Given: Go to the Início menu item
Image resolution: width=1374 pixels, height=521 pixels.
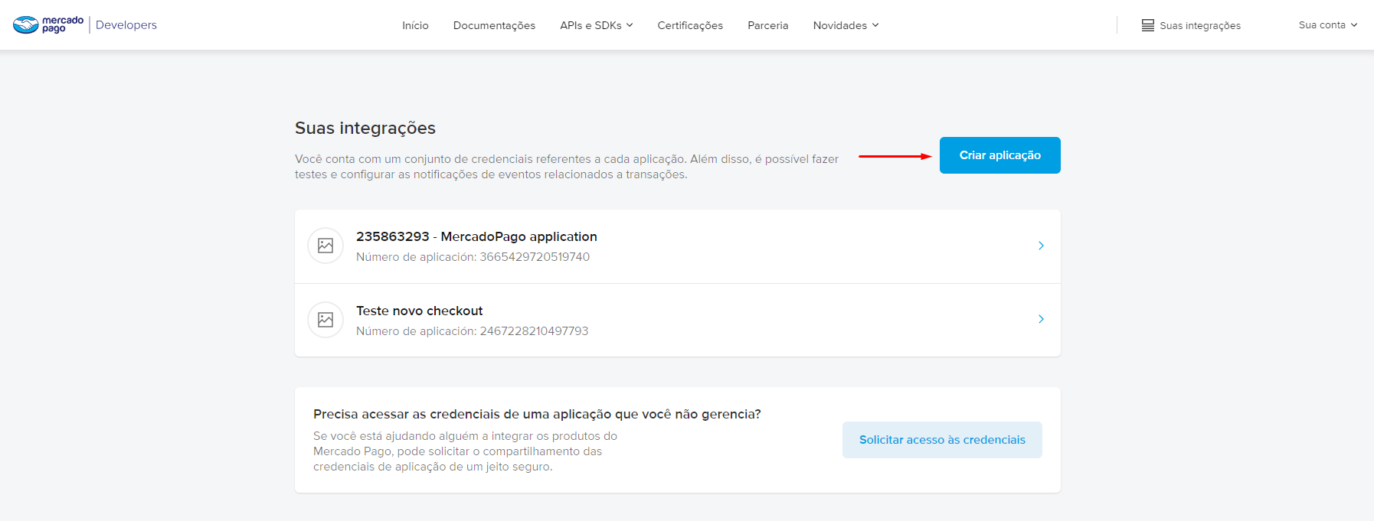Looking at the screenshot, I should click(x=415, y=25).
